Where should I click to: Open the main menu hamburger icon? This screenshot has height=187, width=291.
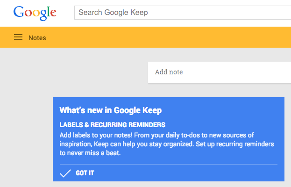[18, 37]
